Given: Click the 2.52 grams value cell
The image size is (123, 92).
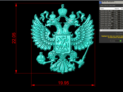Looking at the screenshot, I should coord(117,23).
